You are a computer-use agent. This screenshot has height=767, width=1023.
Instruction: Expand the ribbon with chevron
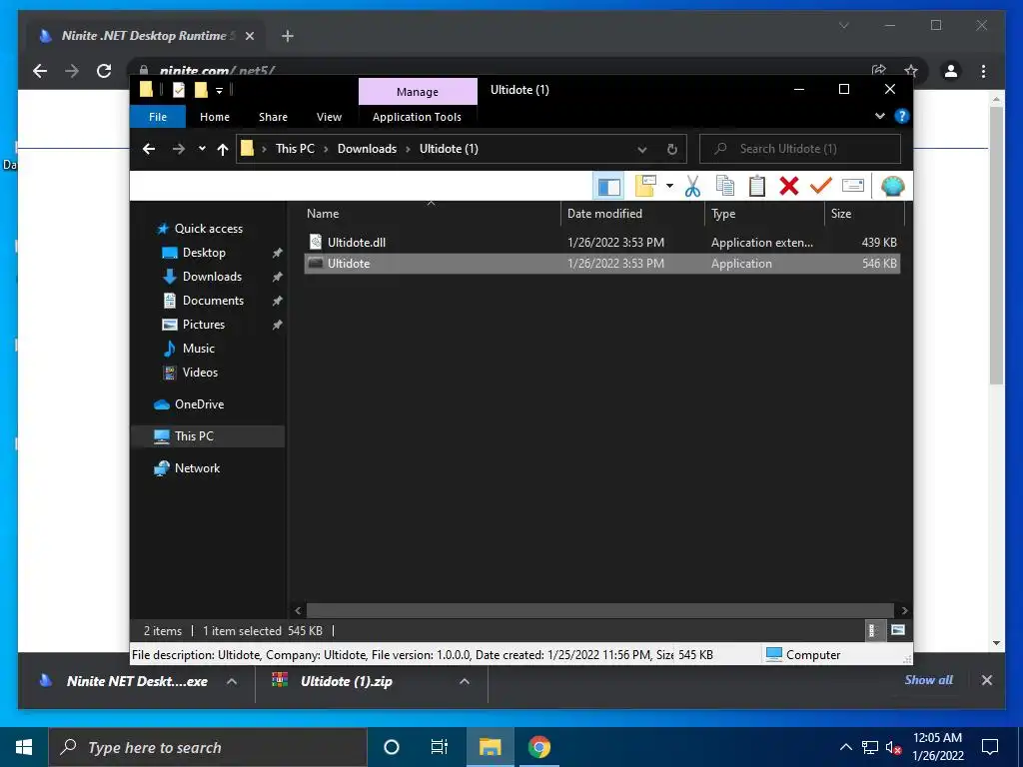click(x=879, y=116)
